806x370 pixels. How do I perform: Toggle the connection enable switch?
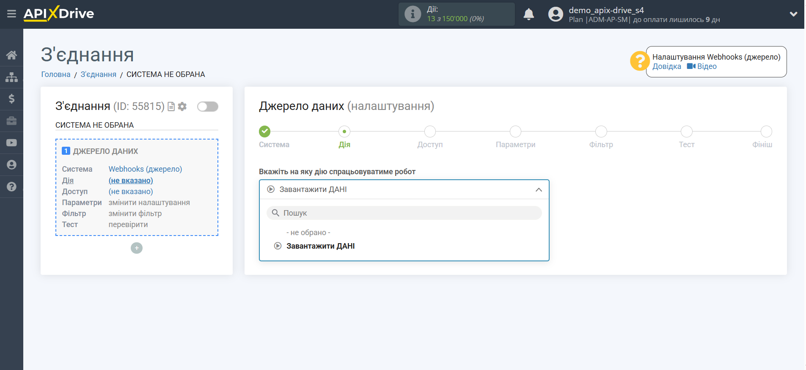point(207,107)
